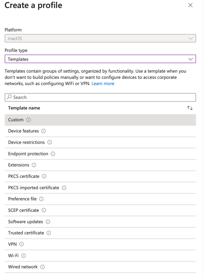Click the search magnifier icon

coord(9,97)
